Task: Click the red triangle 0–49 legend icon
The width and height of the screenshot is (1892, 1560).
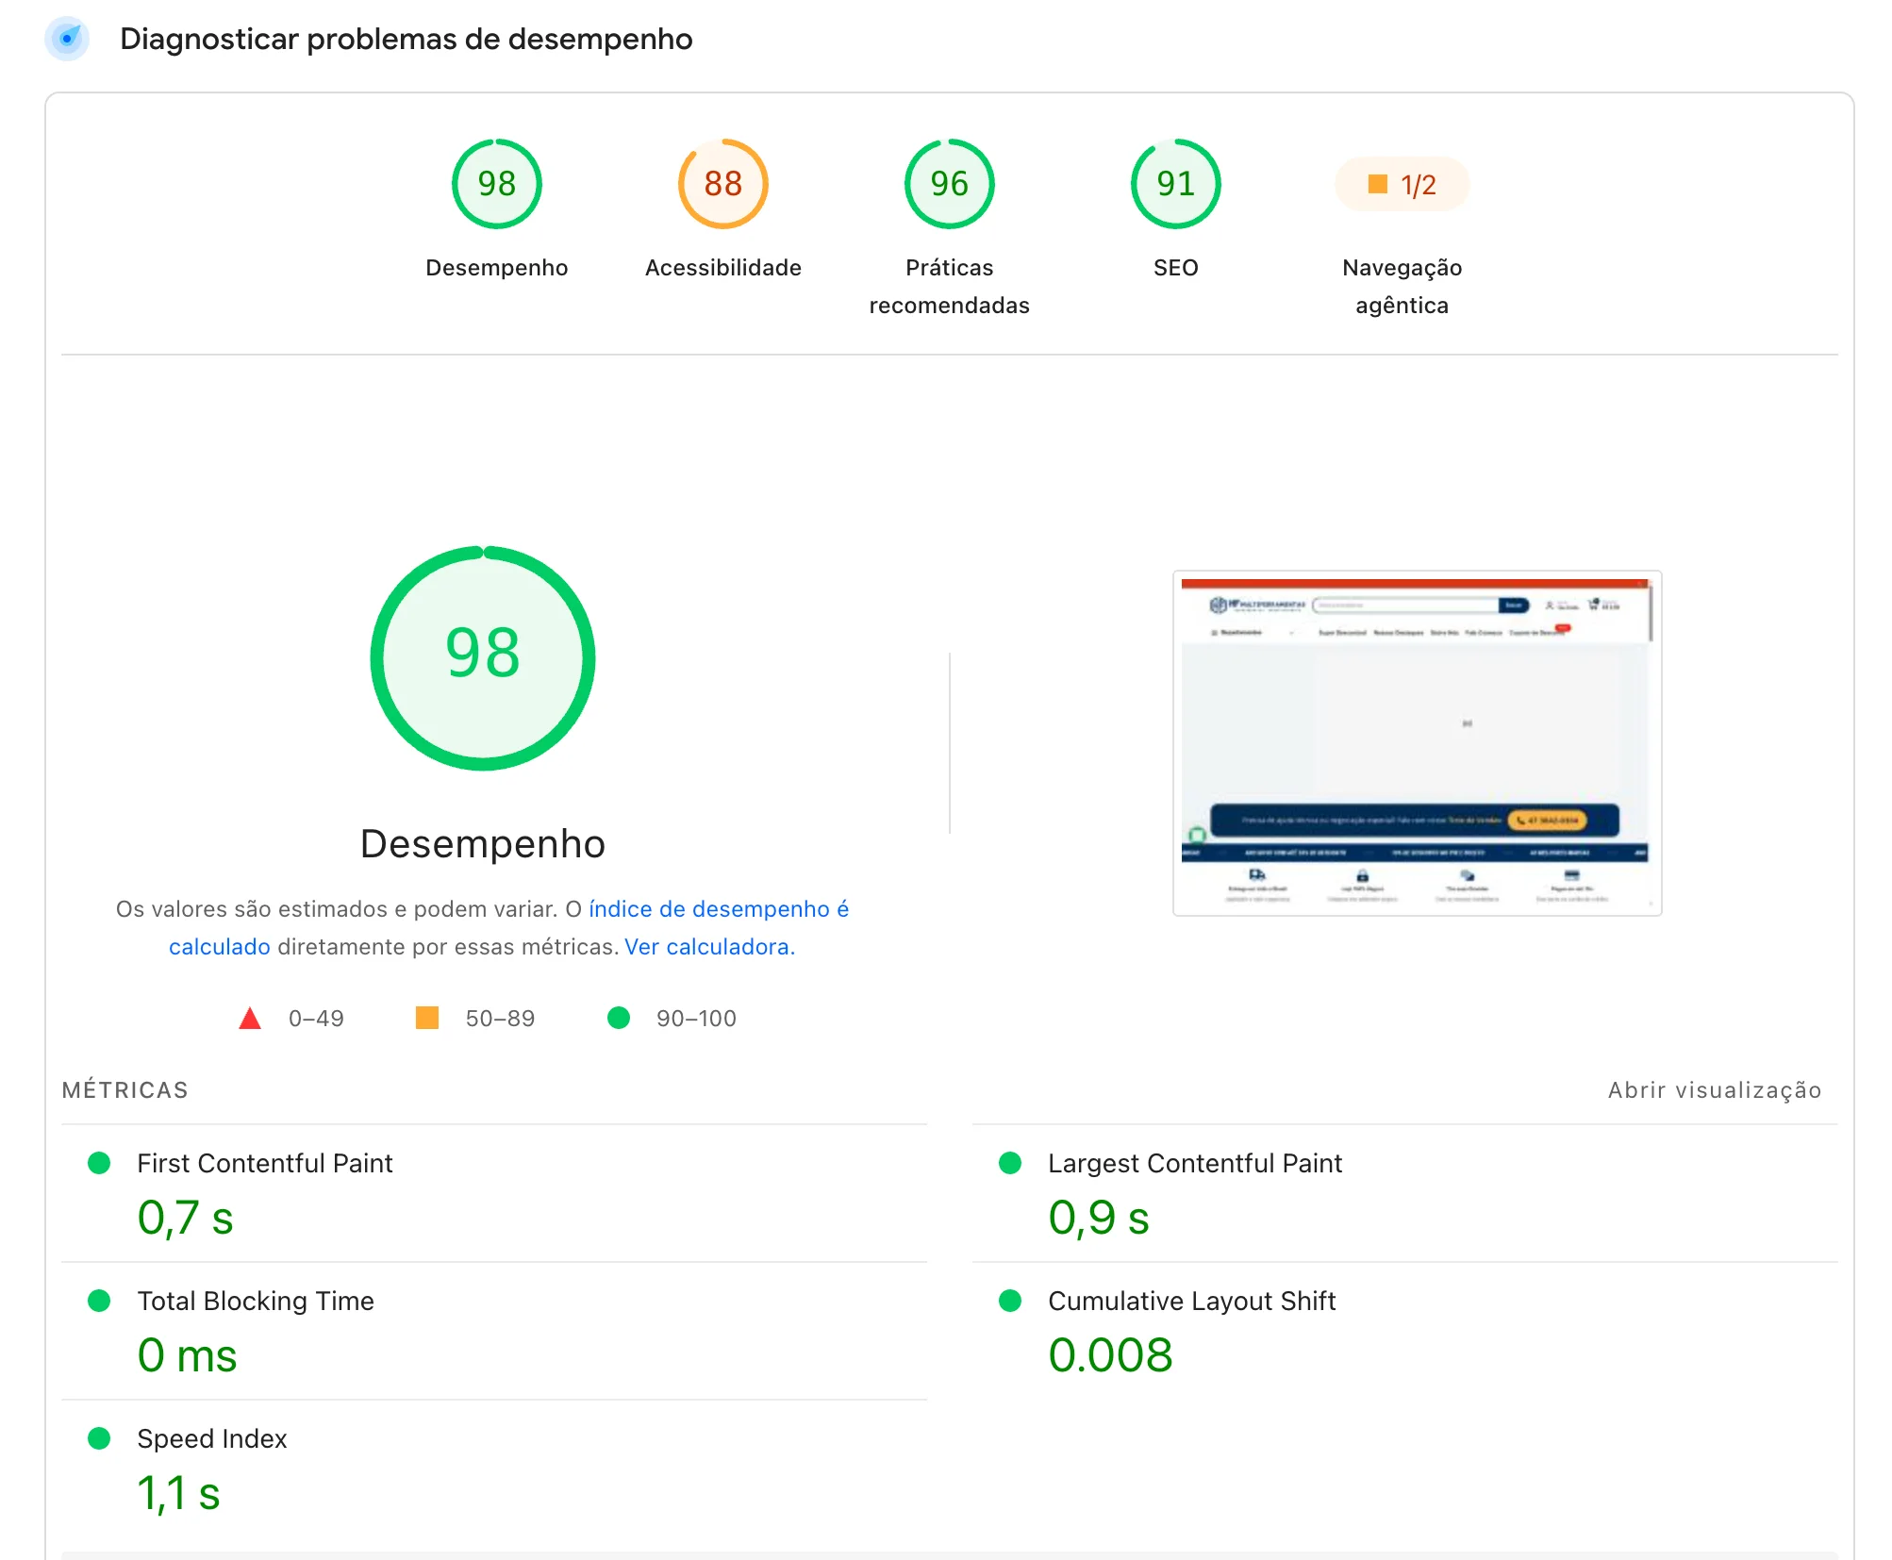Action: [x=250, y=1019]
